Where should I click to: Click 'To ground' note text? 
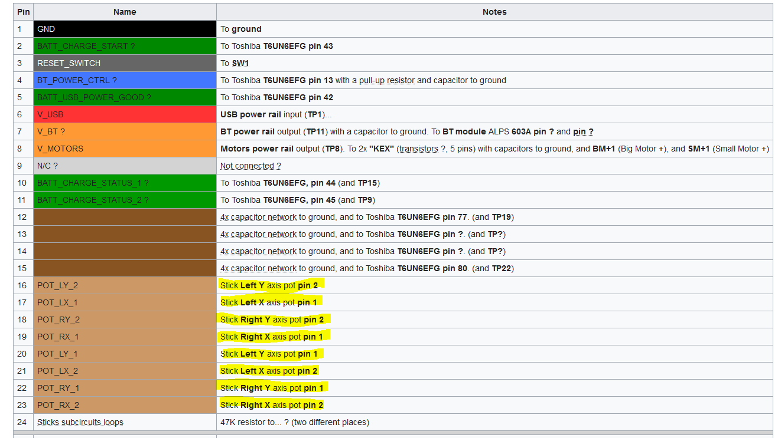[241, 29]
